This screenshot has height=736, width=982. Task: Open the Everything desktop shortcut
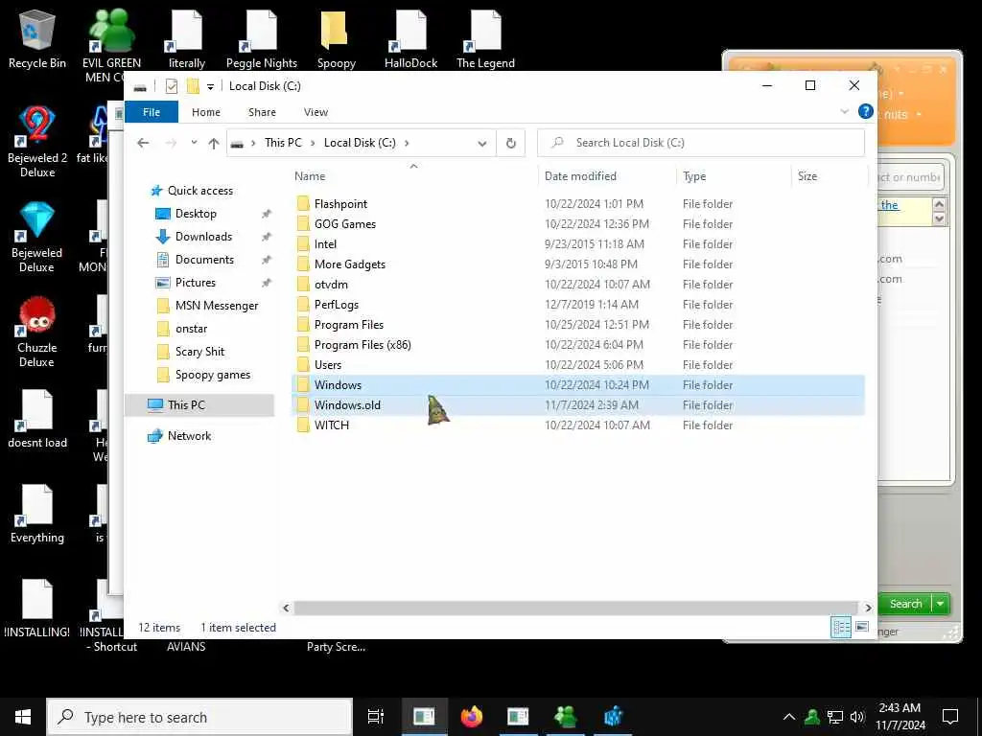tap(37, 515)
